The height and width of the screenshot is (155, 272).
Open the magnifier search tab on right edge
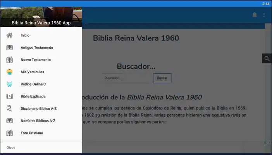click(x=267, y=59)
